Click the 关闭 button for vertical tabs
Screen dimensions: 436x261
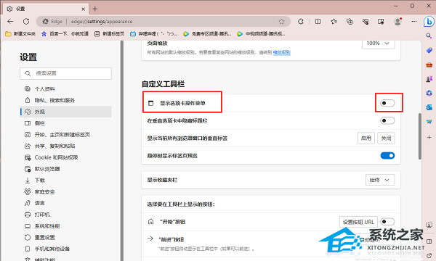tap(386, 138)
